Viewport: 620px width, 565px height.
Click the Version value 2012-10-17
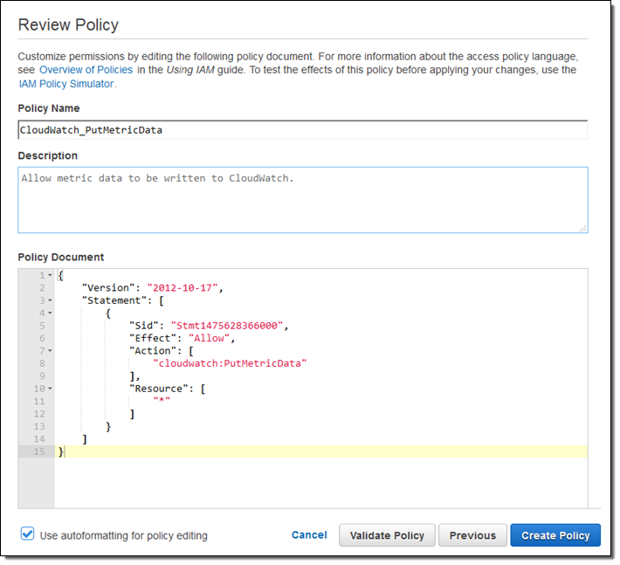[185, 287]
